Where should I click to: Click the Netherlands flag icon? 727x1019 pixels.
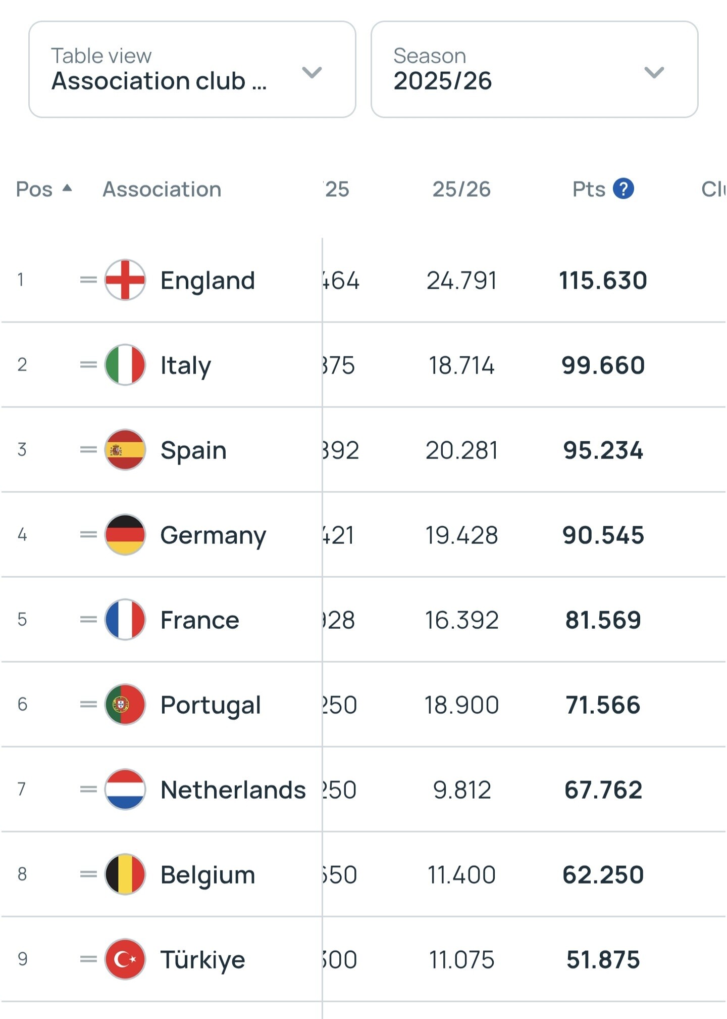click(125, 790)
